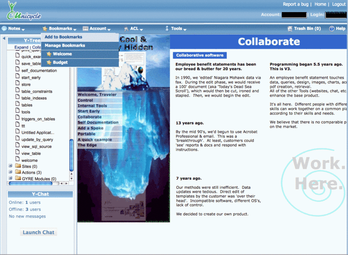Click the Trash Bin icon
The height and width of the screenshot is (255, 348).
[x=290, y=29]
